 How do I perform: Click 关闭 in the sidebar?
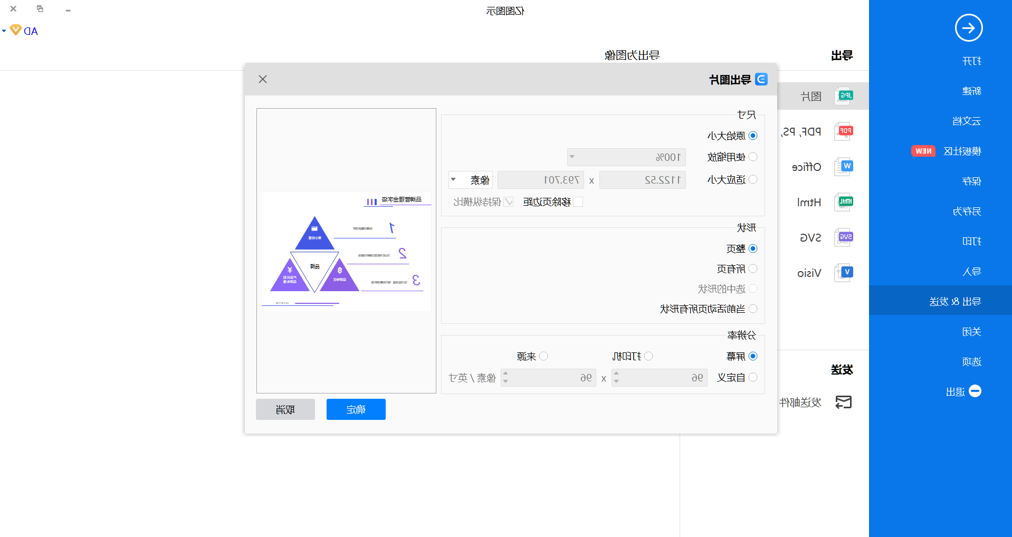[x=971, y=332]
